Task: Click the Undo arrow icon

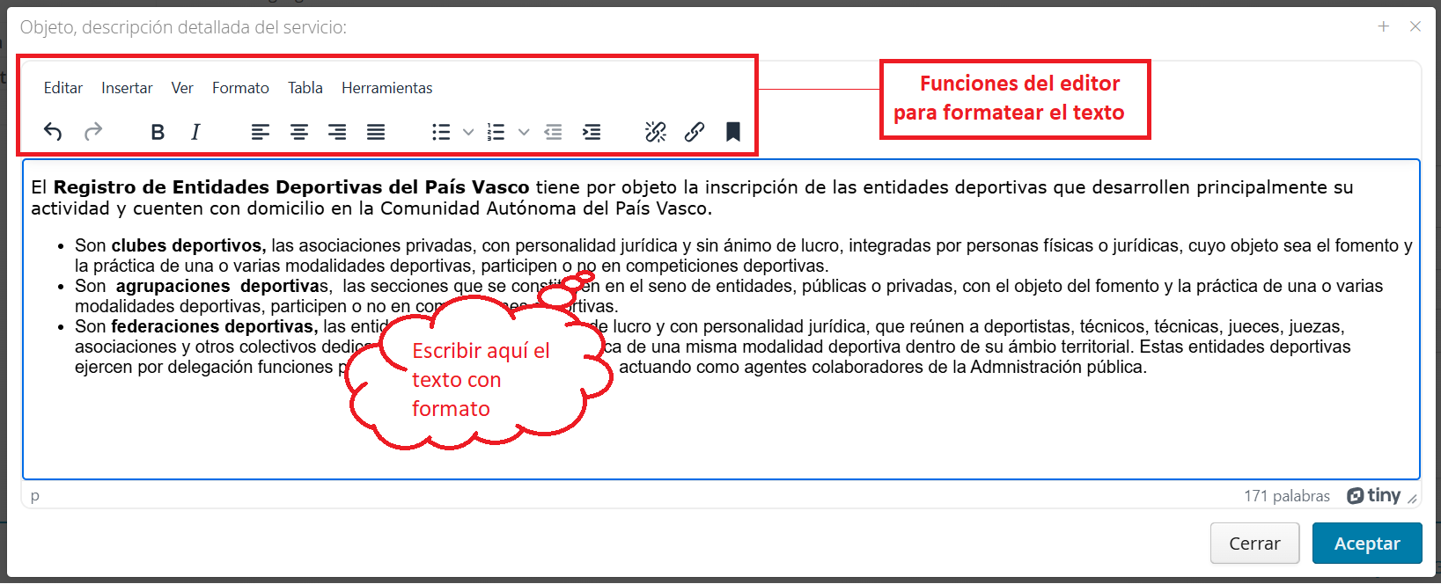Action: (x=53, y=132)
